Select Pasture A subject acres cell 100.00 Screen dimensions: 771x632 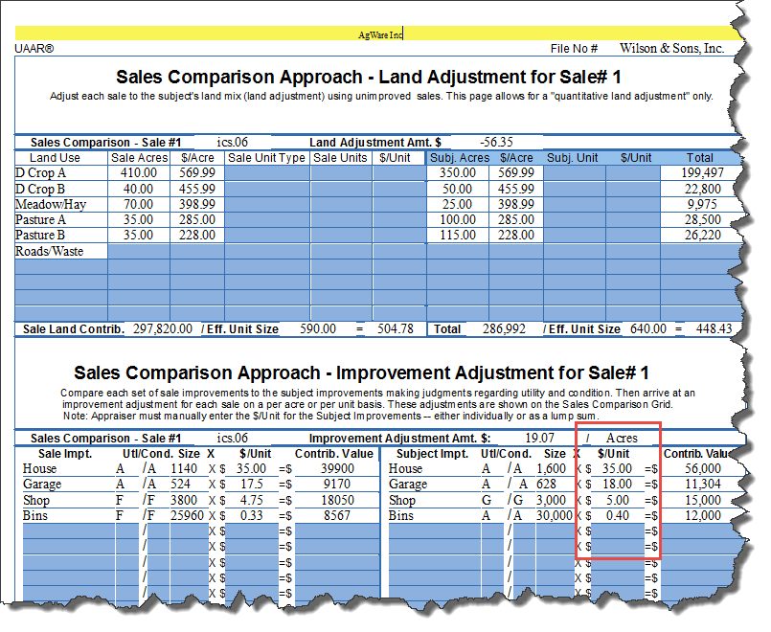[456, 219]
